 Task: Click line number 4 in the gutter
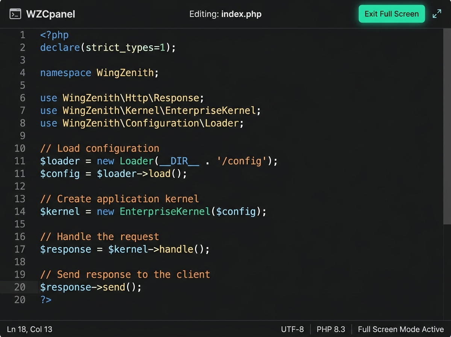click(x=23, y=73)
